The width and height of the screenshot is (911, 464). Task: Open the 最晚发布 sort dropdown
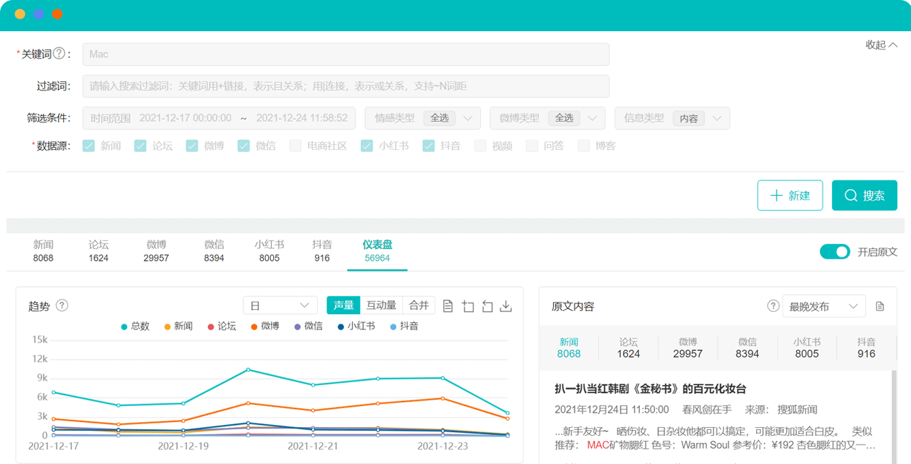click(x=824, y=307)
